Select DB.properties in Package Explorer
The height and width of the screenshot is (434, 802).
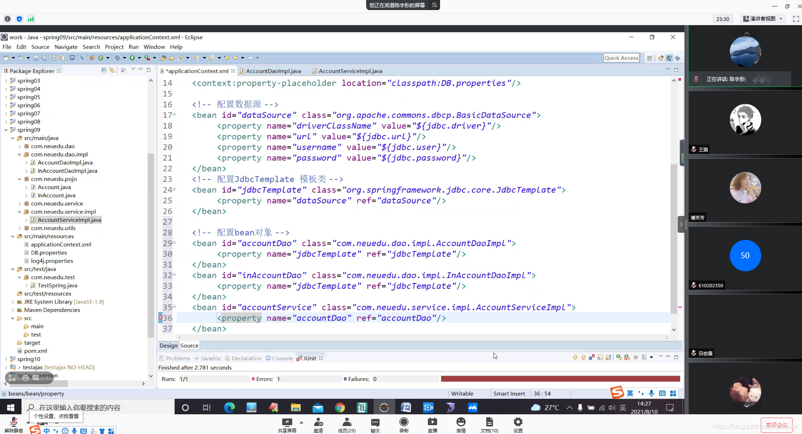tap(49, 253)
